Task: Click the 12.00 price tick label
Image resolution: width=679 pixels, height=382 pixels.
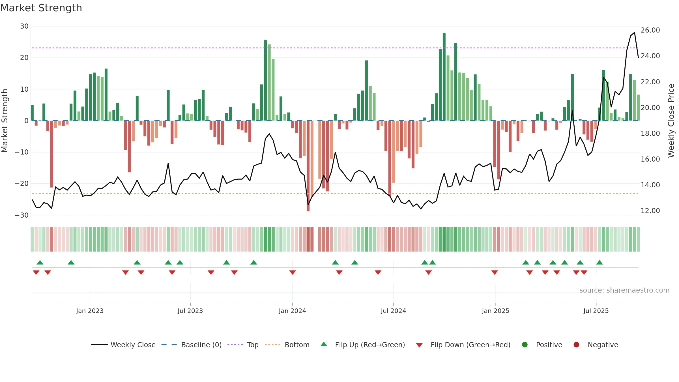Action: [650, 211]
